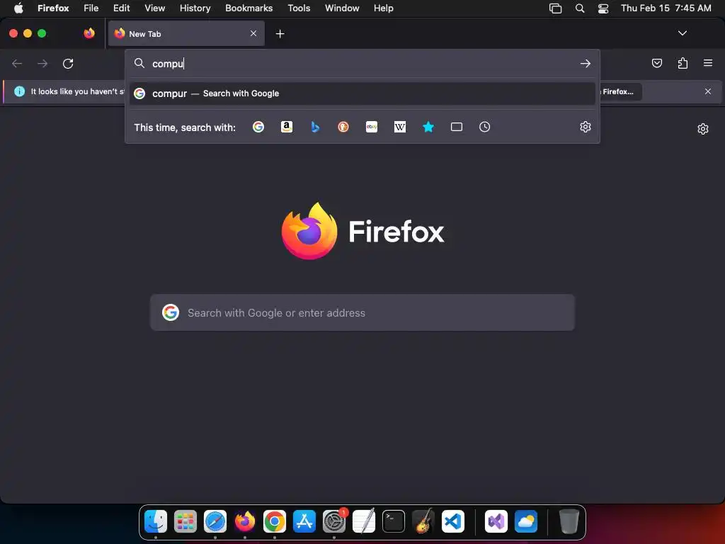Click the Go arrow in address bar
The image size is (725, 544).
click(x=586, y=63)
